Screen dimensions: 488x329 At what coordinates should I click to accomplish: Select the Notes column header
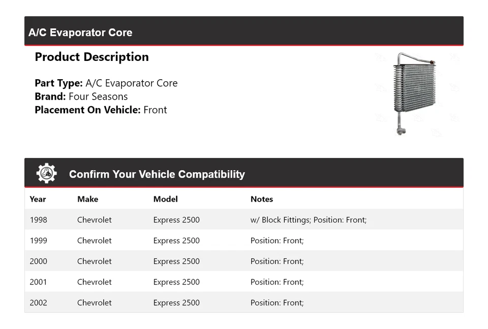[x=261, y=199]
